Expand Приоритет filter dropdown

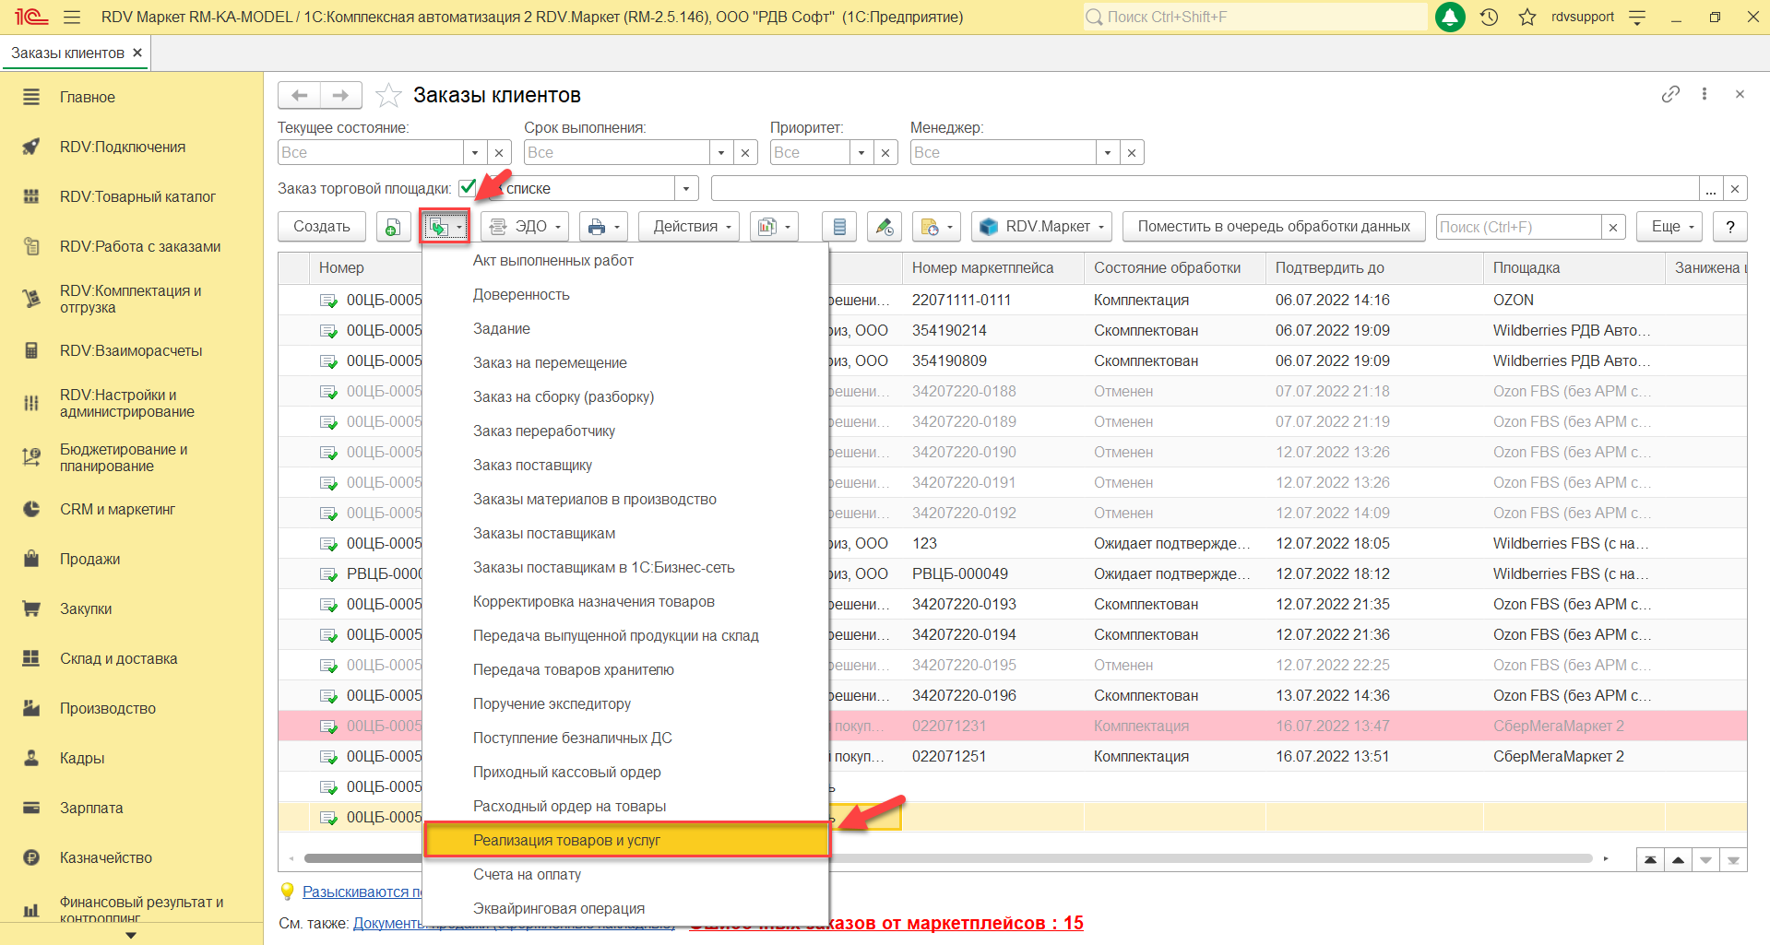pos(861,153)
